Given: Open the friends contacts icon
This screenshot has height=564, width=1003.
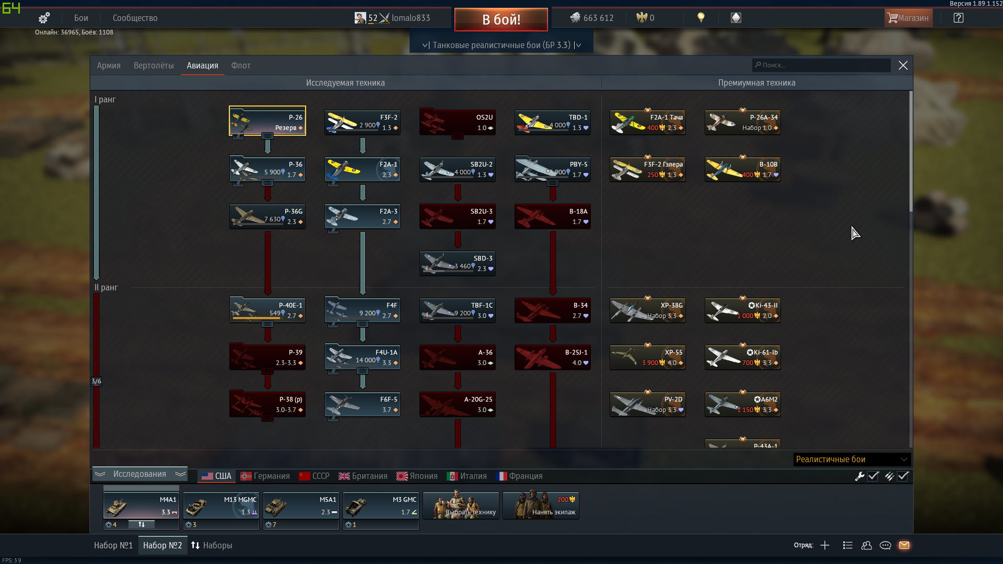Looking at the screenshot, I should [867, 545].
